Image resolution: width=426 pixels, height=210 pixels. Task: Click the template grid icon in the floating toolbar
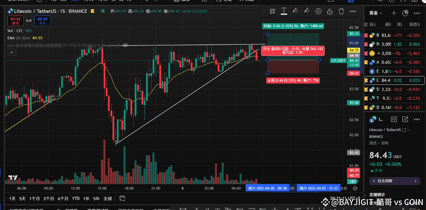[x=272, y=11]
